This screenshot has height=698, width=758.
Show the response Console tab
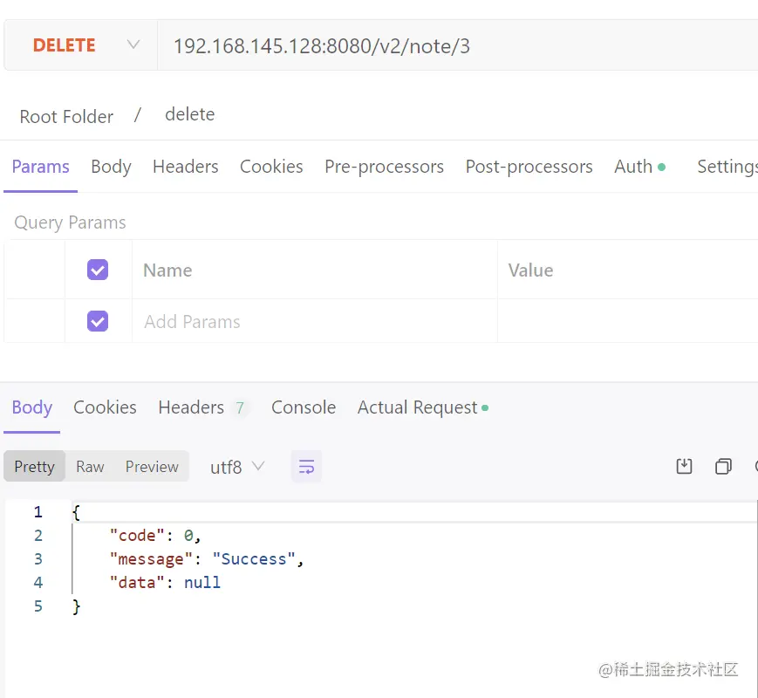tap(304, 407)
